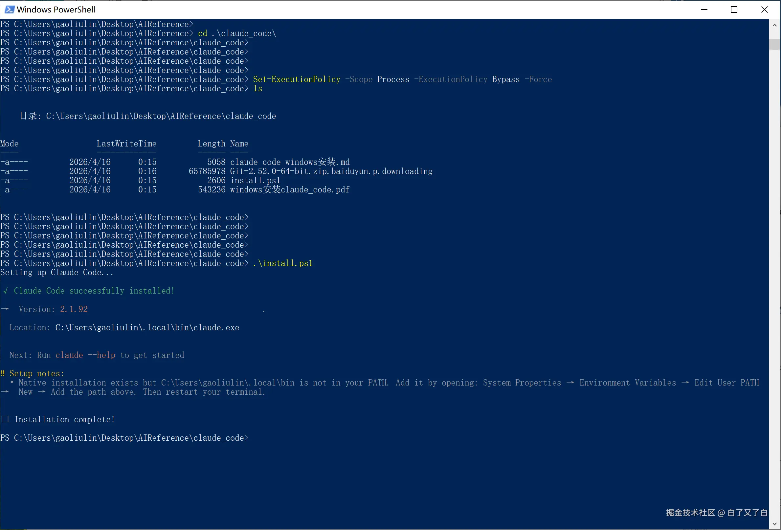Screen dimensions: 781x530
Task: Open the PowerShell title bar system icon
Action: (x=9, y=10)
